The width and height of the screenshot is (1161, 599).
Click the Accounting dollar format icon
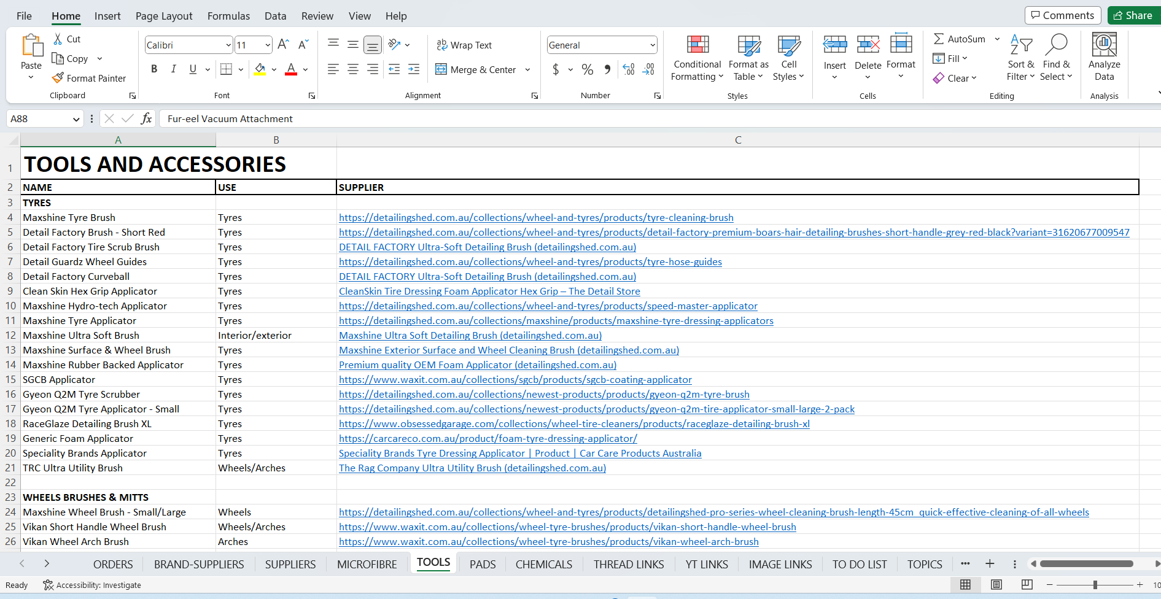click(556, 69)
